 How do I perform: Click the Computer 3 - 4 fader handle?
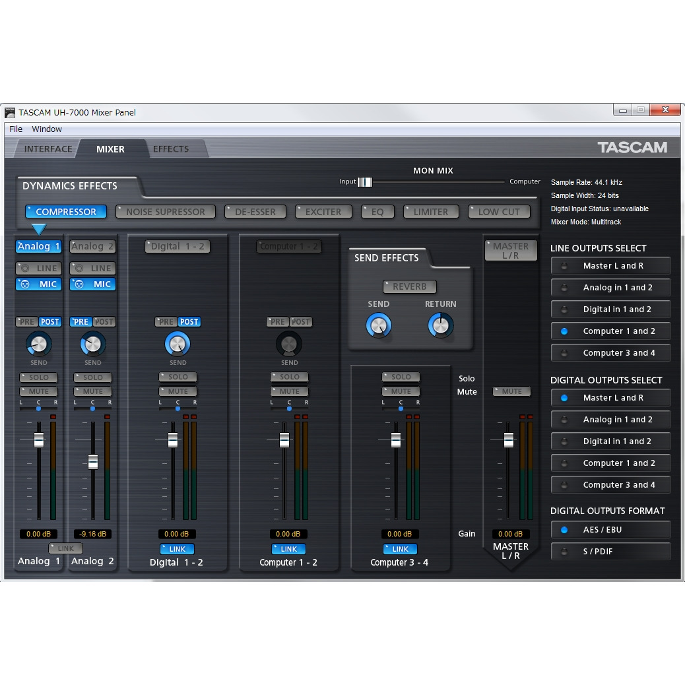pos(396,440)
